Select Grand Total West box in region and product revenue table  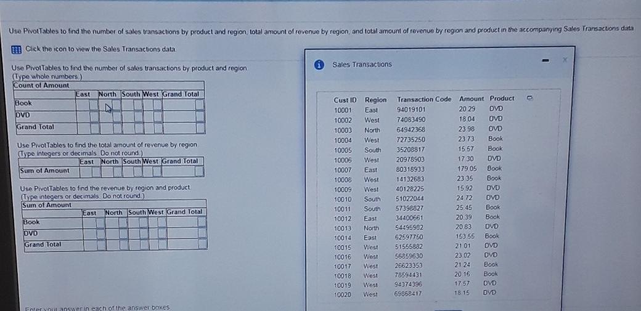point(163,244)
